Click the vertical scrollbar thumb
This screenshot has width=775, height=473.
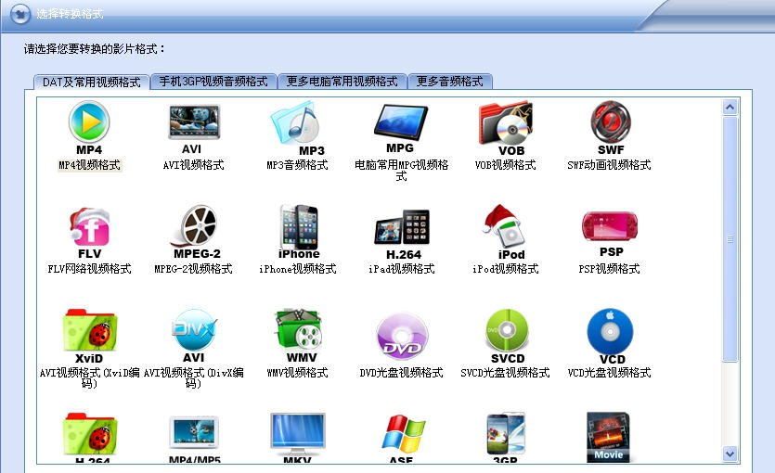click(x=730, y=239)
